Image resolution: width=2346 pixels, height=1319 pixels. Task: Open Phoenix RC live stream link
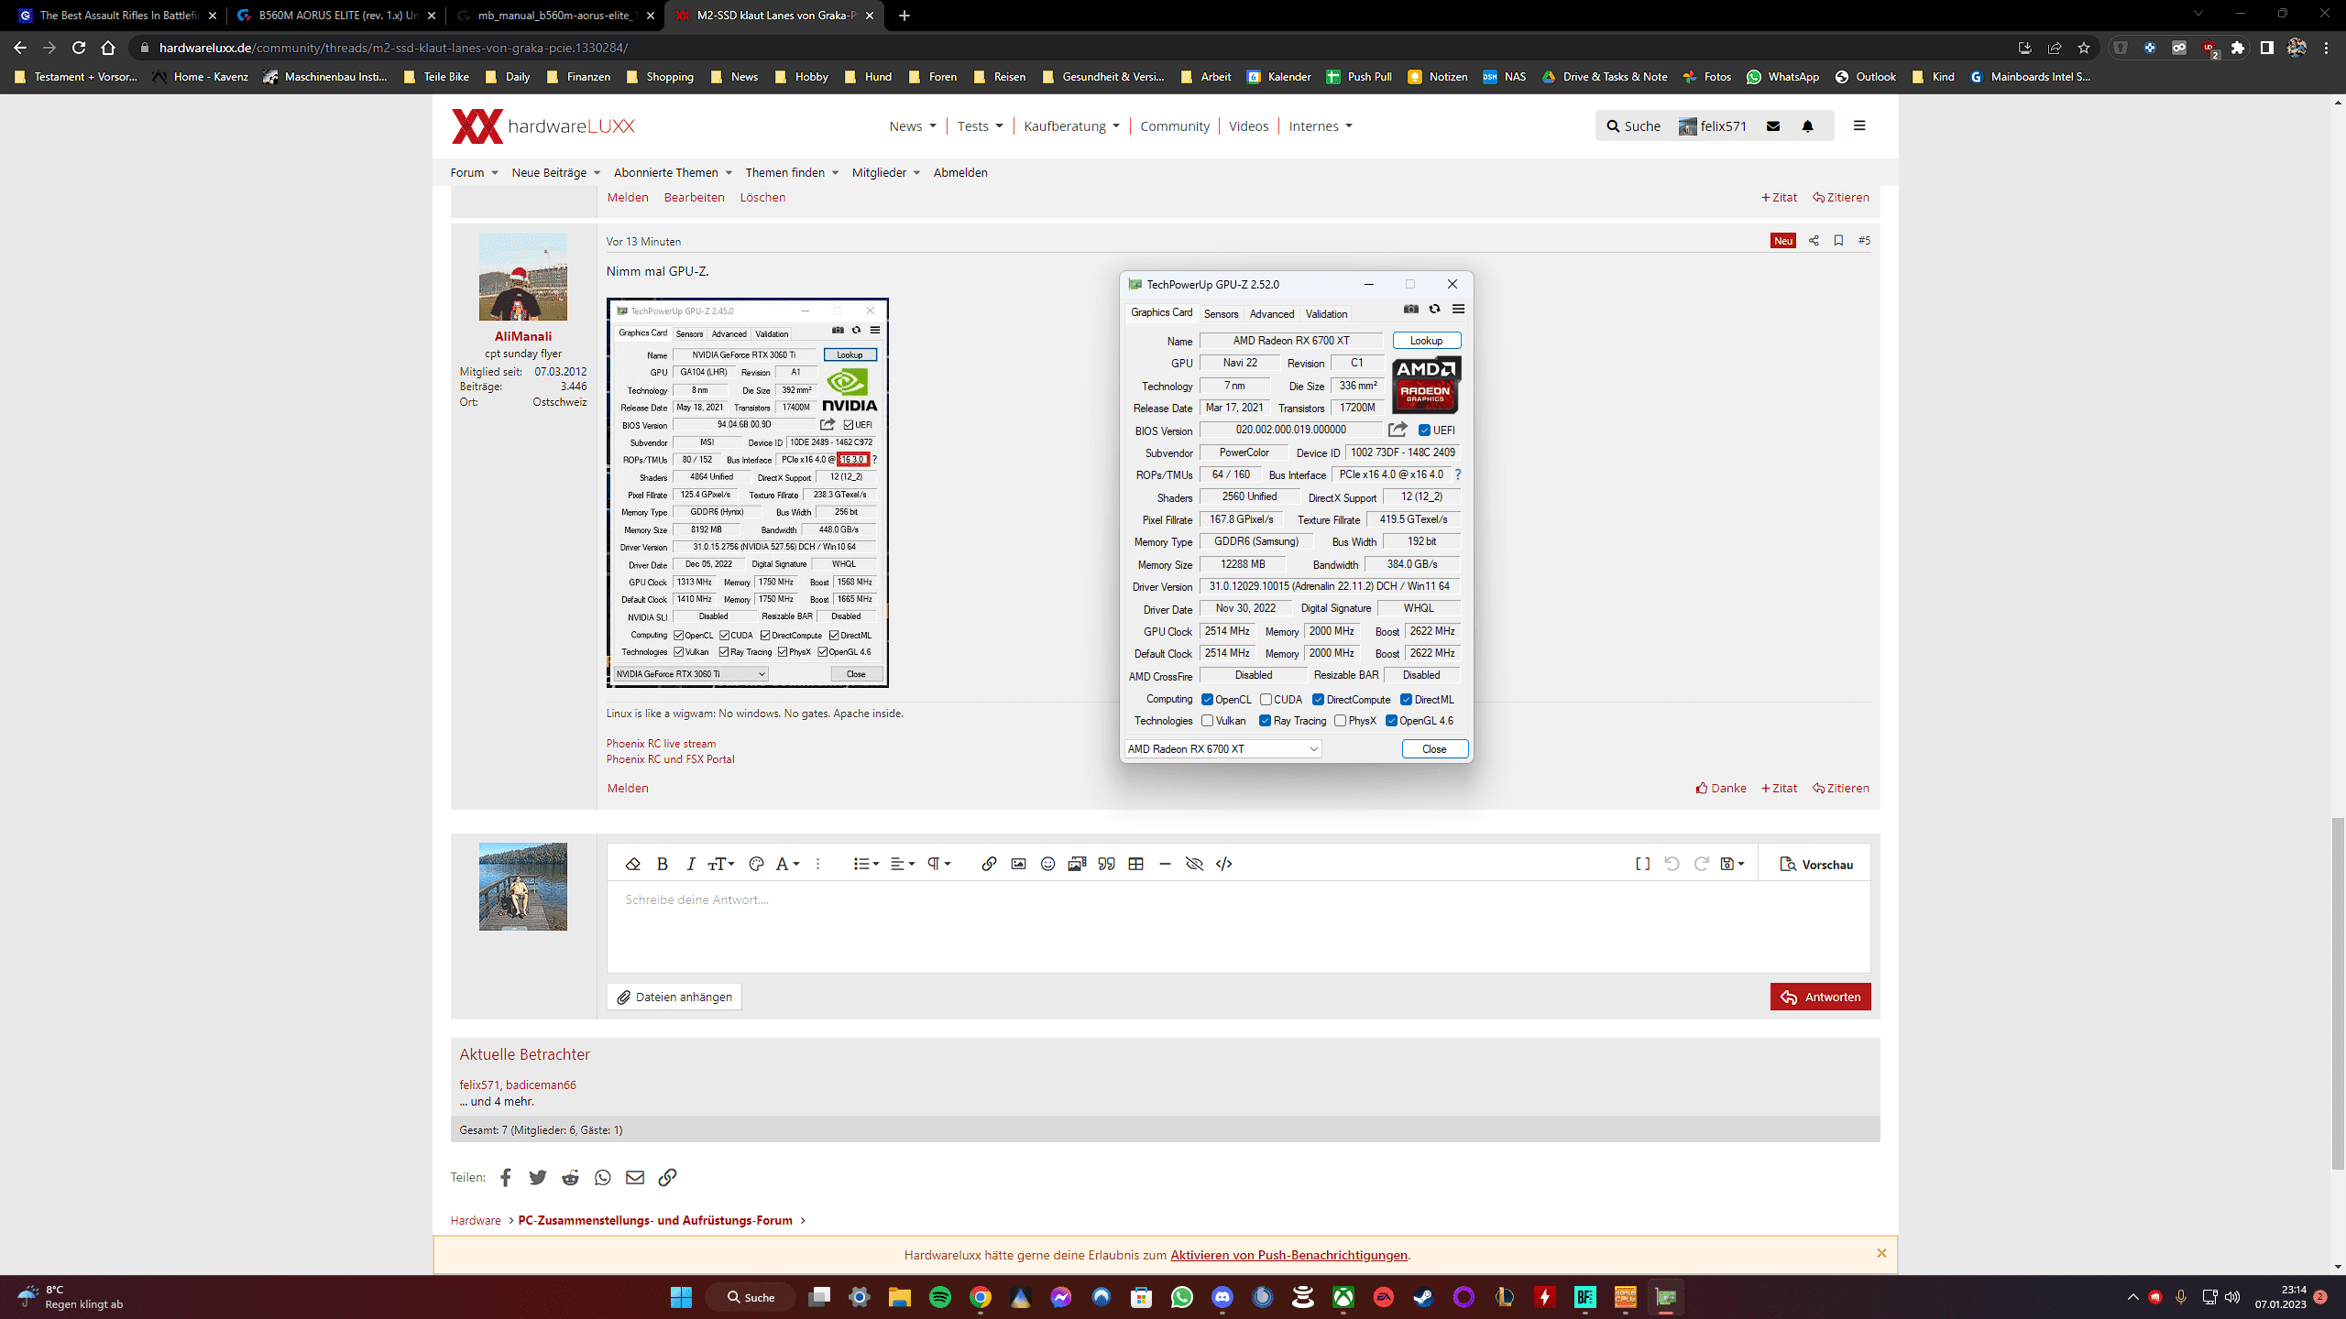click(661, 744)
